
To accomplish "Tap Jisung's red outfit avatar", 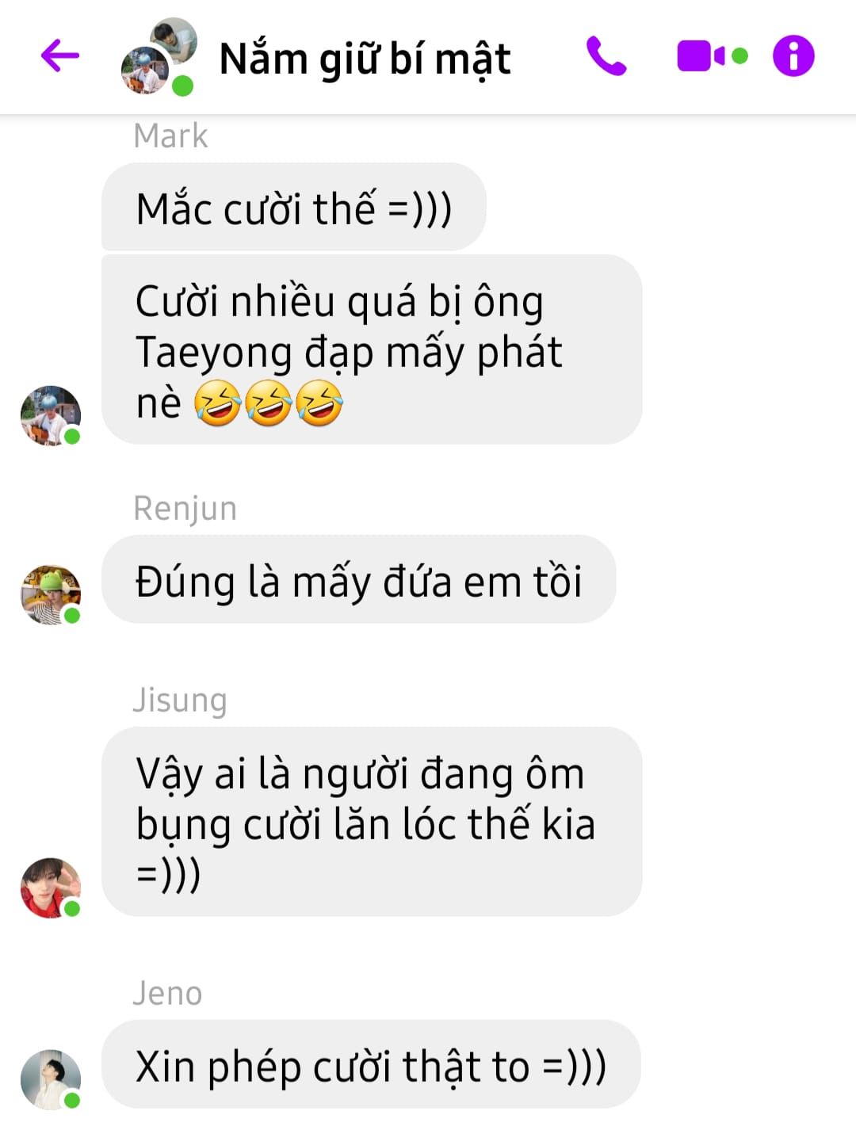I will click(51, 888).
